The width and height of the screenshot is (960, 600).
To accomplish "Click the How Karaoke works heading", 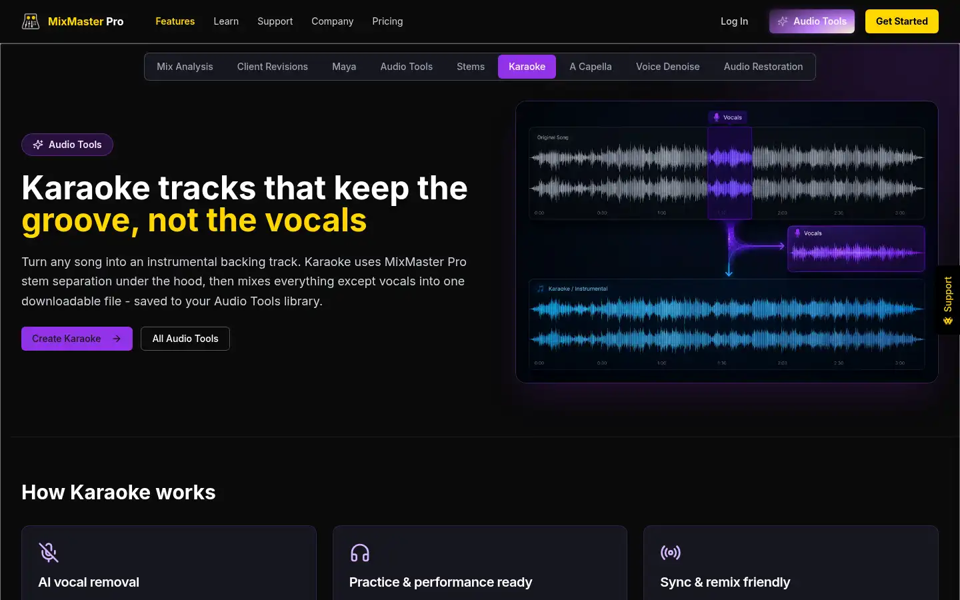I will click(x=119, y=492).
